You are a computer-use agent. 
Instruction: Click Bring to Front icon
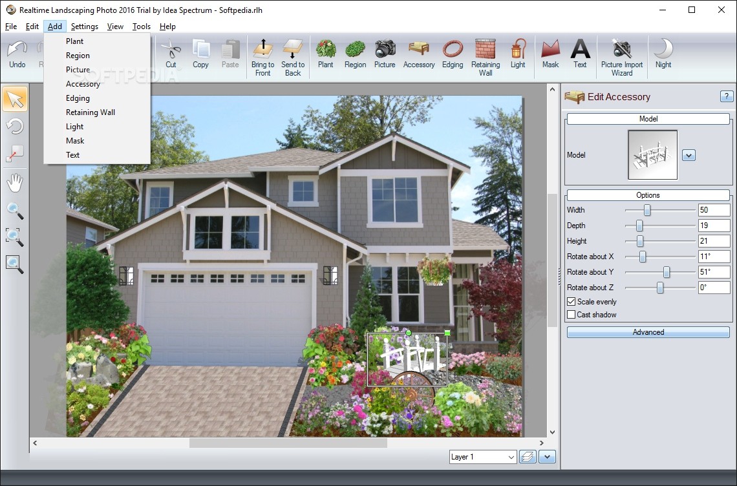coord(262,58)
